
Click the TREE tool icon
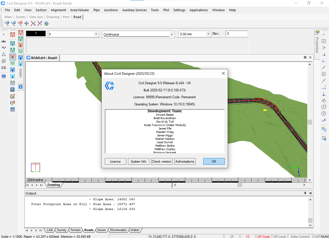3,42
